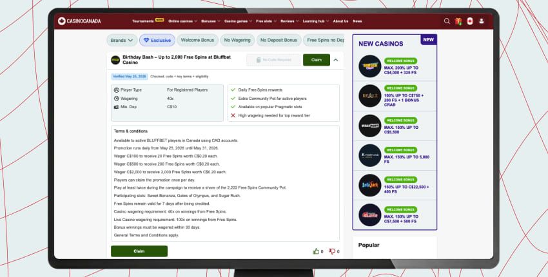Expand the Learning hub menu

tap(316, 21)
